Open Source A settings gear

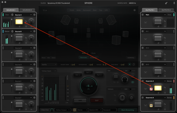(34, 15)
